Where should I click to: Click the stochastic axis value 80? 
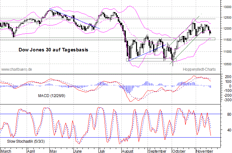[229, 114]
